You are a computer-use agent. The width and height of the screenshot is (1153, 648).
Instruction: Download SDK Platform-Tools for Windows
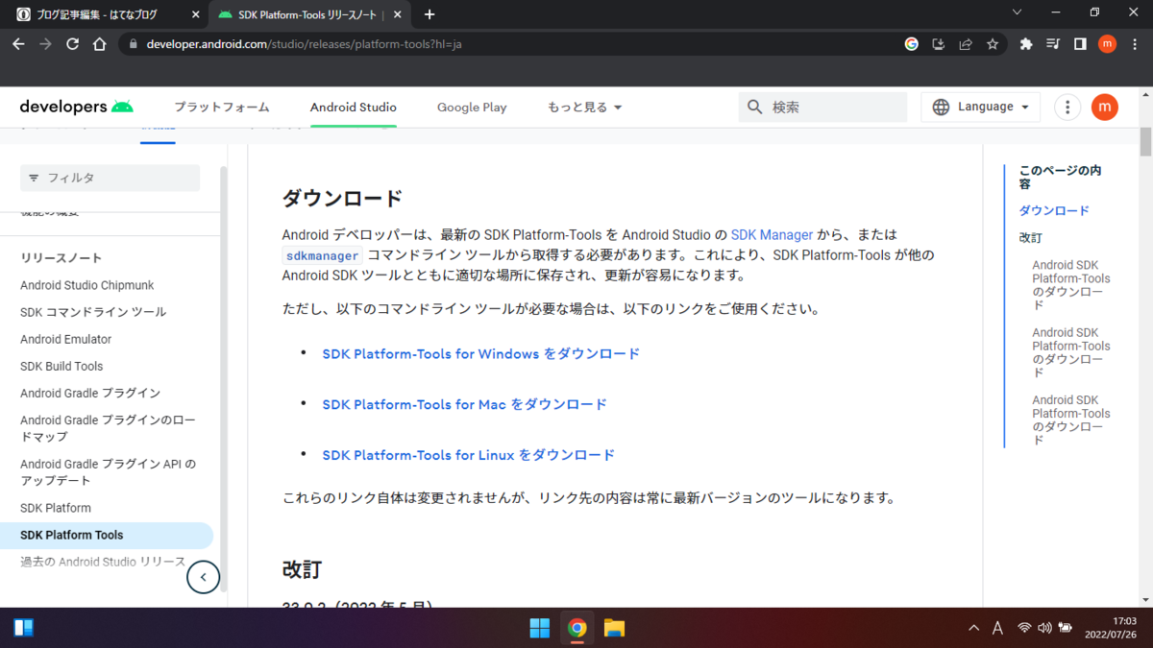tap(480, 354)
